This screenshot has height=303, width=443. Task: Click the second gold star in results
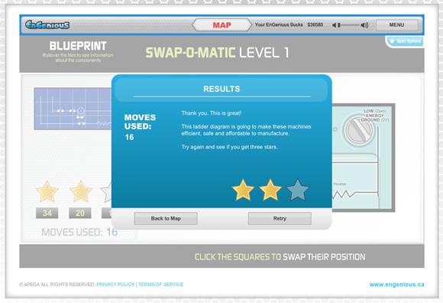[270, 190]
